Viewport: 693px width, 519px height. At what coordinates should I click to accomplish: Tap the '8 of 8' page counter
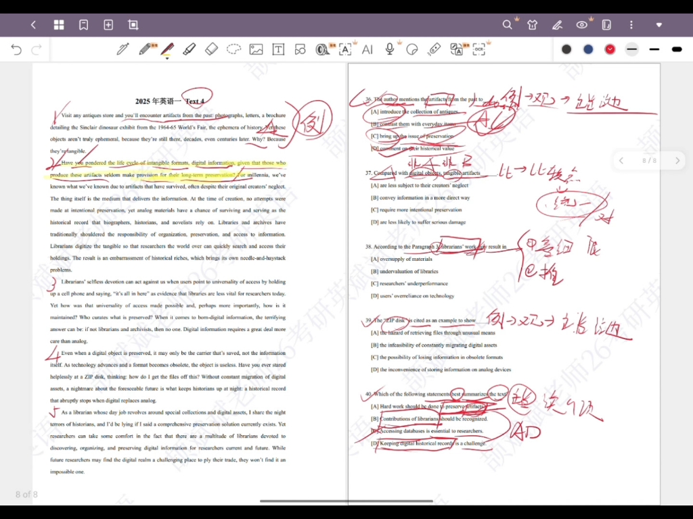(x=26, y=494)
